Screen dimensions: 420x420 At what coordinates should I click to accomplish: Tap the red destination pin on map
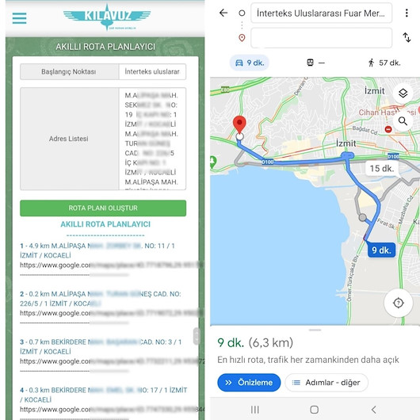point(239,125)
